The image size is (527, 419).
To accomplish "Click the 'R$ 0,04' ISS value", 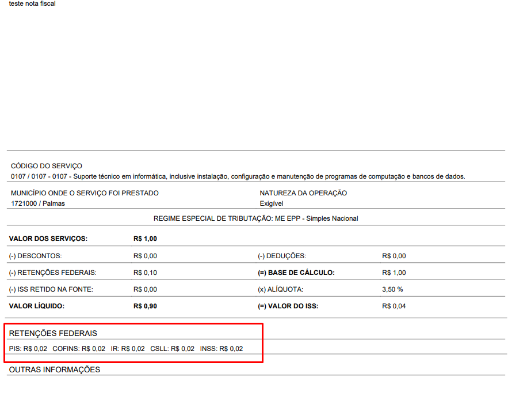I will coord(394,306).
